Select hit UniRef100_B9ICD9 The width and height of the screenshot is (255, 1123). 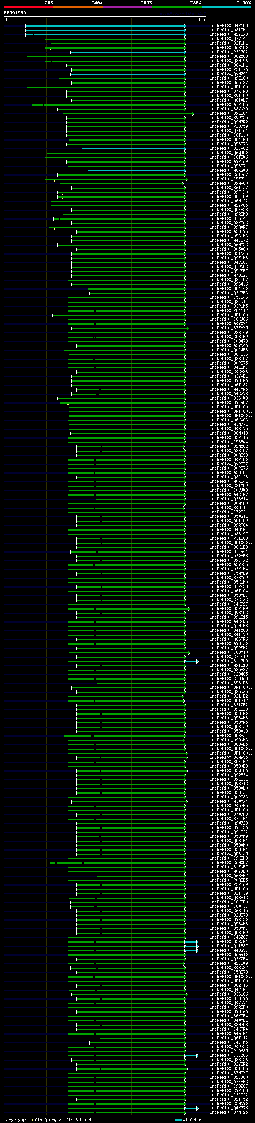click(229, 96)
